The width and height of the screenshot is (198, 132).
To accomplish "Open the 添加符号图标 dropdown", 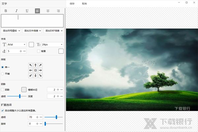I will pos(11,31).
